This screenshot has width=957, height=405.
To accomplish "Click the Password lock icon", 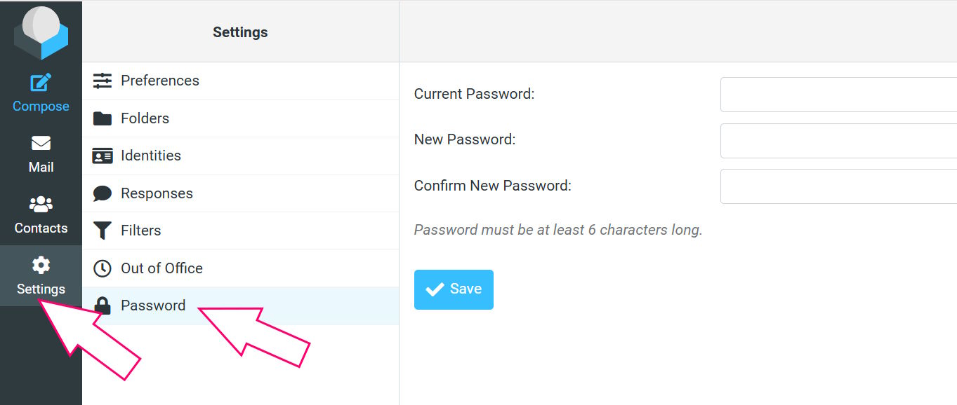I will pyautogui.click(x=103, y=306).
